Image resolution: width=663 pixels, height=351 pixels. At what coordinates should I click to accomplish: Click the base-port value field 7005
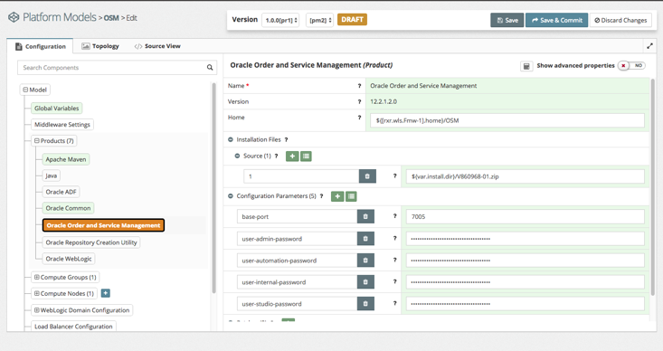526,216
